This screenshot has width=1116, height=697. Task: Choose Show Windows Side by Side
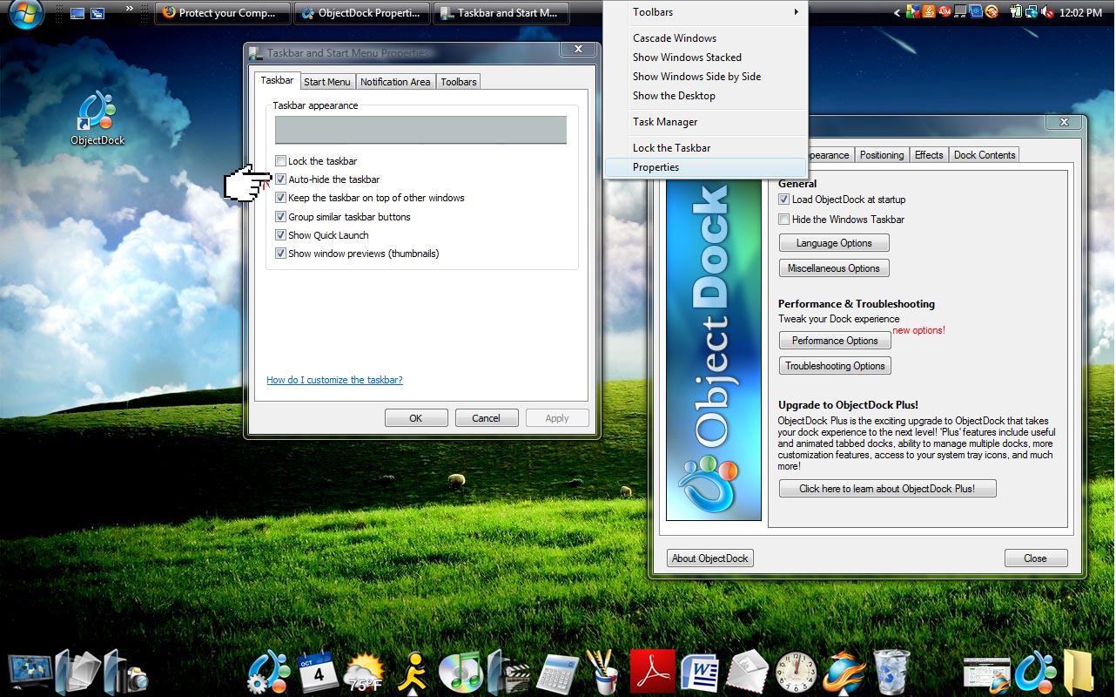[705, 77]
